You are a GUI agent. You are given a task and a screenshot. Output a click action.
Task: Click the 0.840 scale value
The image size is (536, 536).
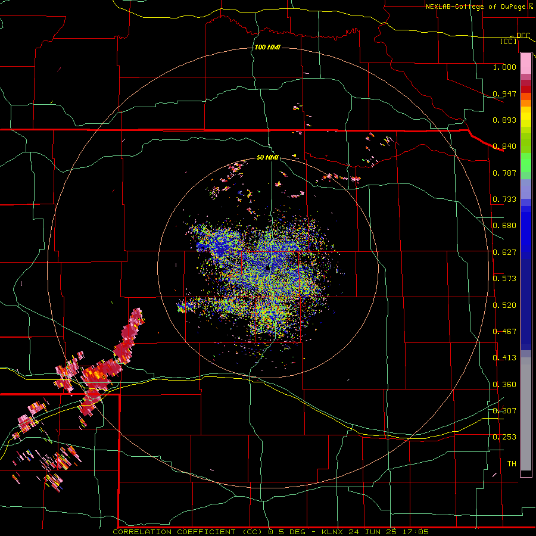[504, 147]
